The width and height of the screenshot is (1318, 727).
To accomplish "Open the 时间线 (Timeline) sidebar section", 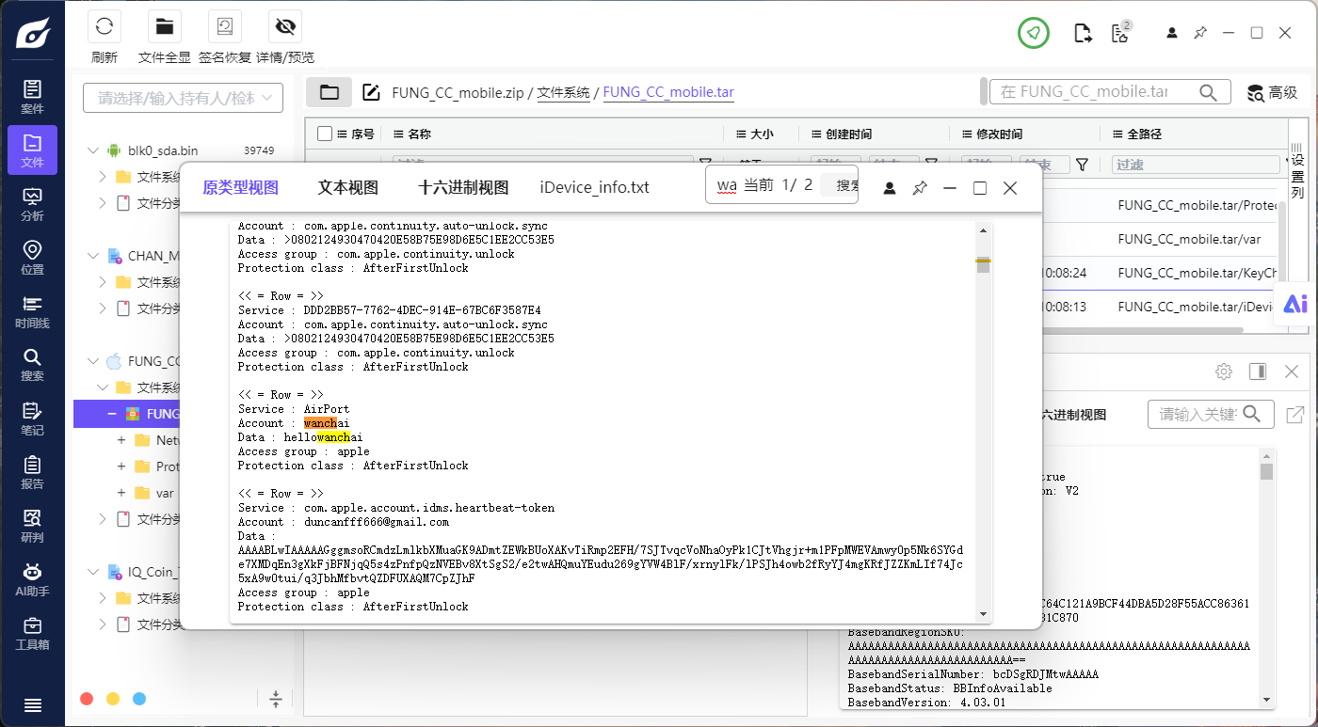I will click(x=32, y=311).
